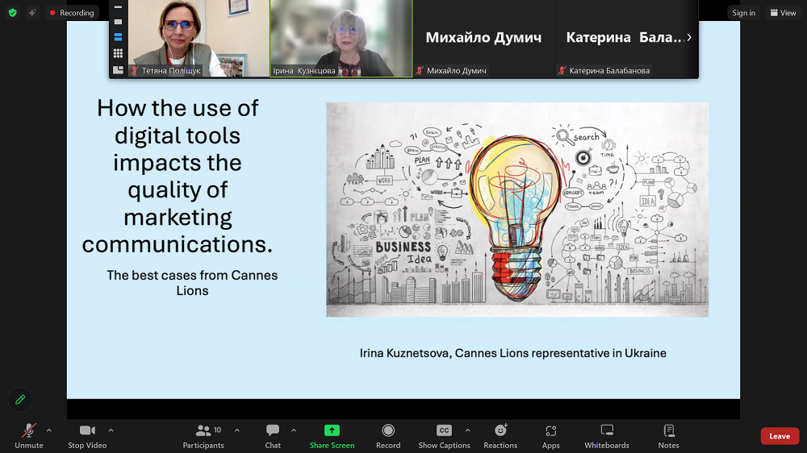Screen dimensions: 807x453
Task: Open the View menu
Action: tap(783, 12)
